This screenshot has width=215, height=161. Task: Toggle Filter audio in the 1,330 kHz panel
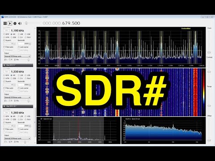coord(9,88)
